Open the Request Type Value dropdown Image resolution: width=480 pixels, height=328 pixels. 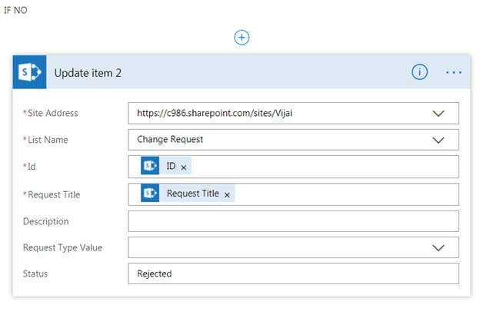coord(438,247)
